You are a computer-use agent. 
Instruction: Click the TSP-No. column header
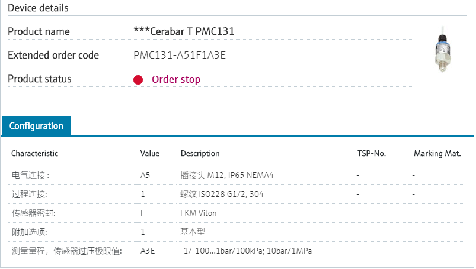point(372,154)
